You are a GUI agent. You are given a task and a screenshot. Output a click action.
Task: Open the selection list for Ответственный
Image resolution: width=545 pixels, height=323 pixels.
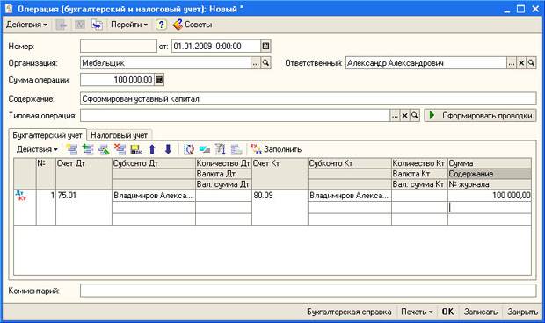point(512,63)
